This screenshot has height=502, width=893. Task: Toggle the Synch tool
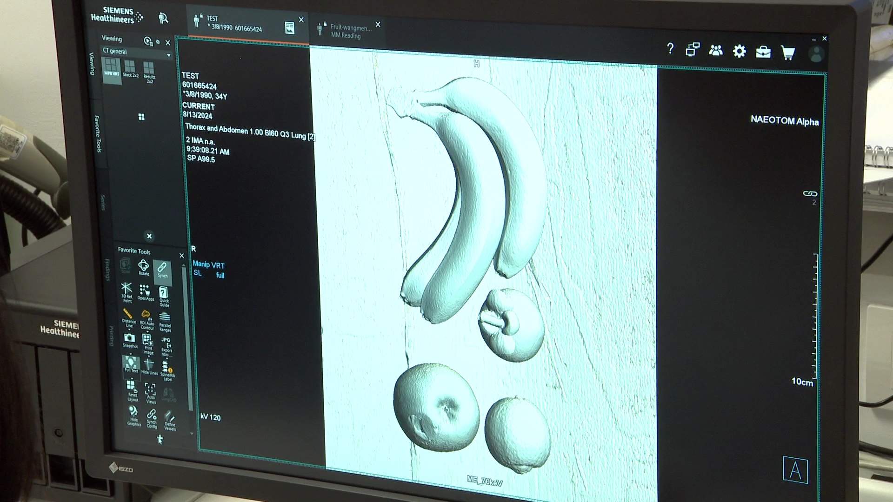pos(162,270)
